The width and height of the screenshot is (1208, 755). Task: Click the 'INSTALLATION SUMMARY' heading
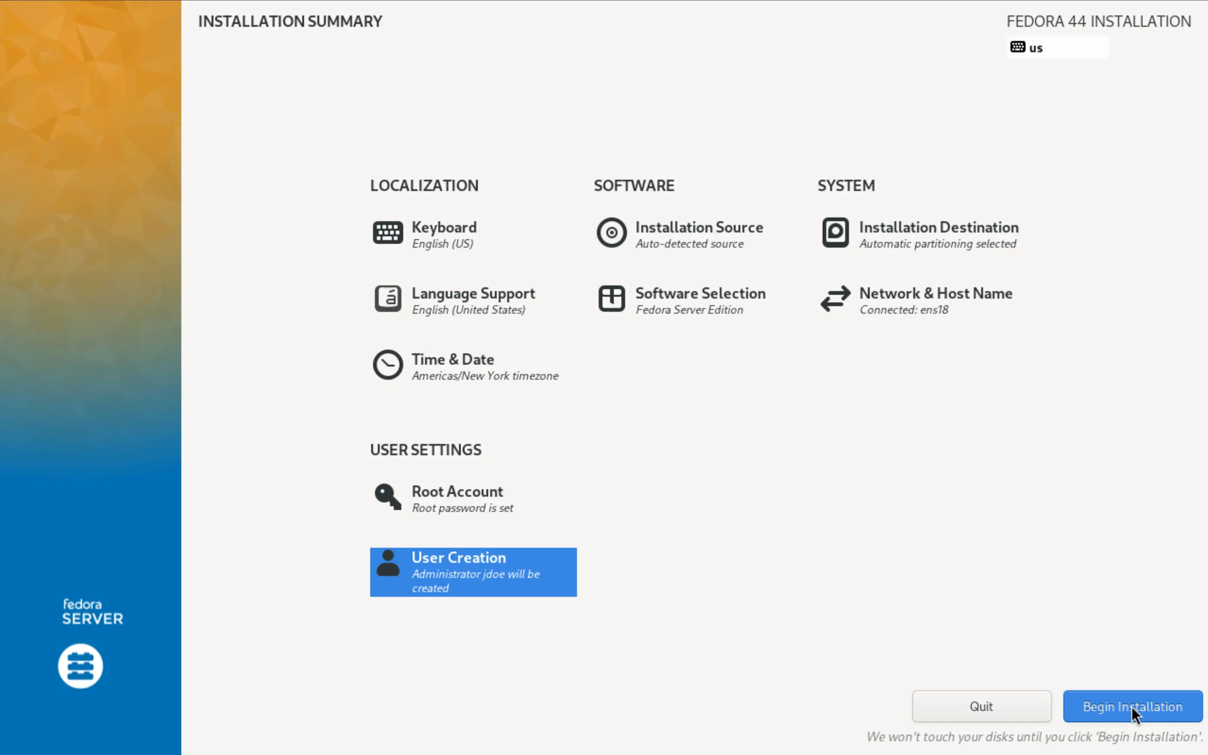[290, 22]
